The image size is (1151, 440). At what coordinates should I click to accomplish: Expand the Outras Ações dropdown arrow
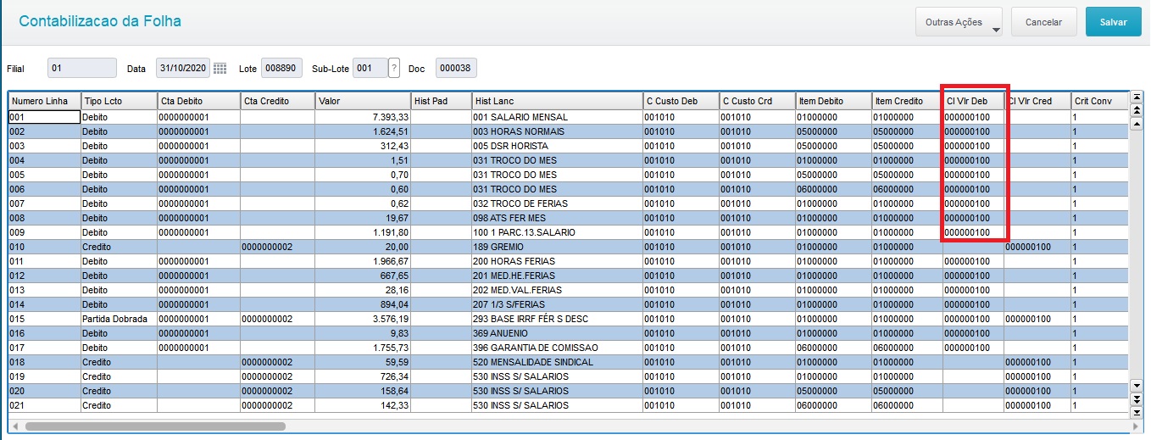click(x=996, y=30)
